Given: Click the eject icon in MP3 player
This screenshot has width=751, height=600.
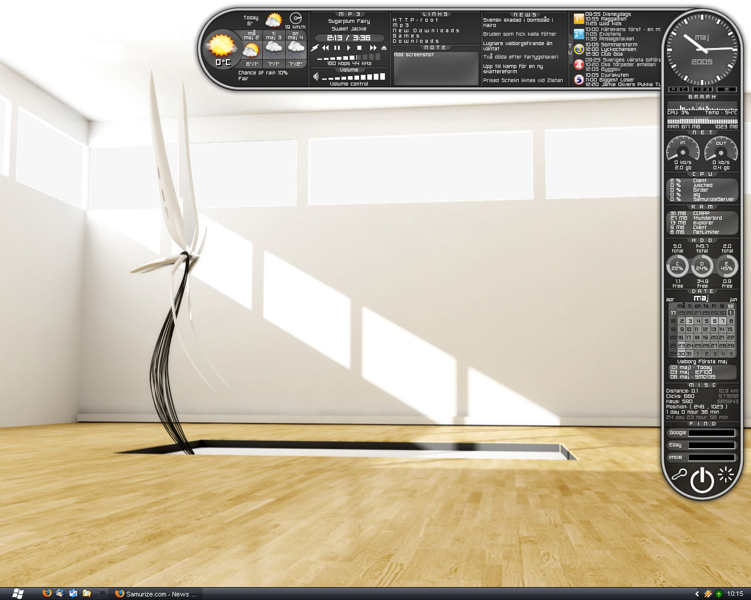Looking at the screenshot, I should tap(384, 47).
